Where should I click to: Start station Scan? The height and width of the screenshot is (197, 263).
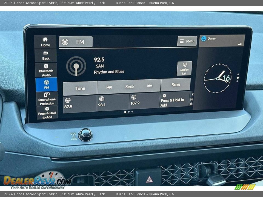(x=176, y=85)
